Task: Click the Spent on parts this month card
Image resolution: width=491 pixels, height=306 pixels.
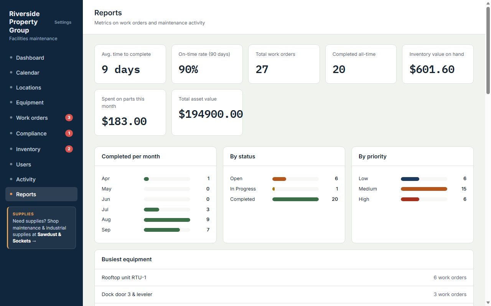Action: (x=130, y=112)
